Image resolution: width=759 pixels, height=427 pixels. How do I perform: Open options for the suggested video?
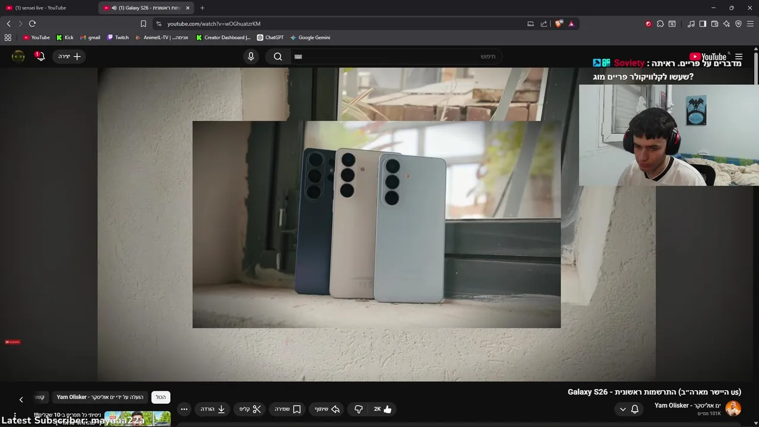[x=15, y=416]
